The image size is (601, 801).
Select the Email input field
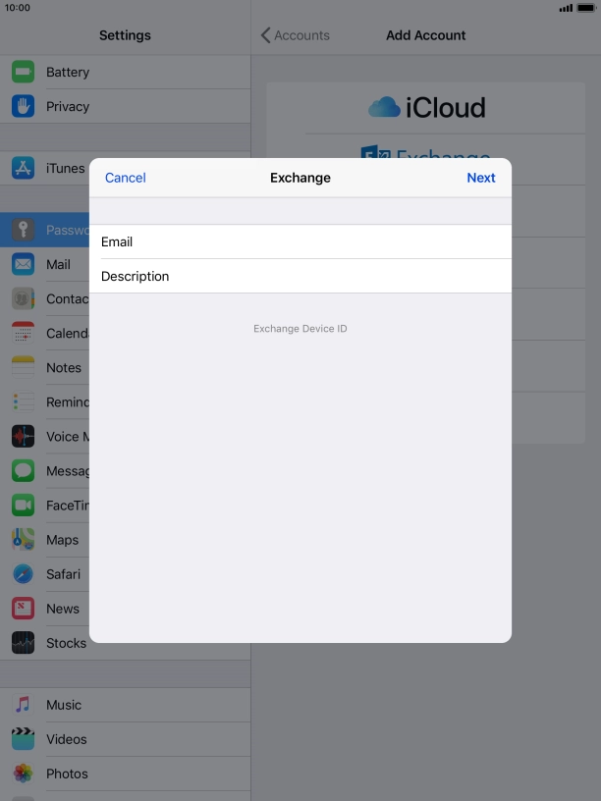300,241
